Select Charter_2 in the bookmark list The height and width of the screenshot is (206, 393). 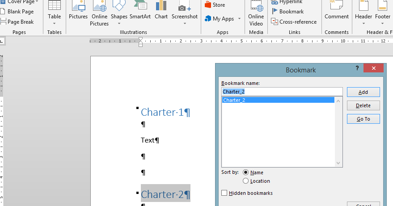pos(278,100)
